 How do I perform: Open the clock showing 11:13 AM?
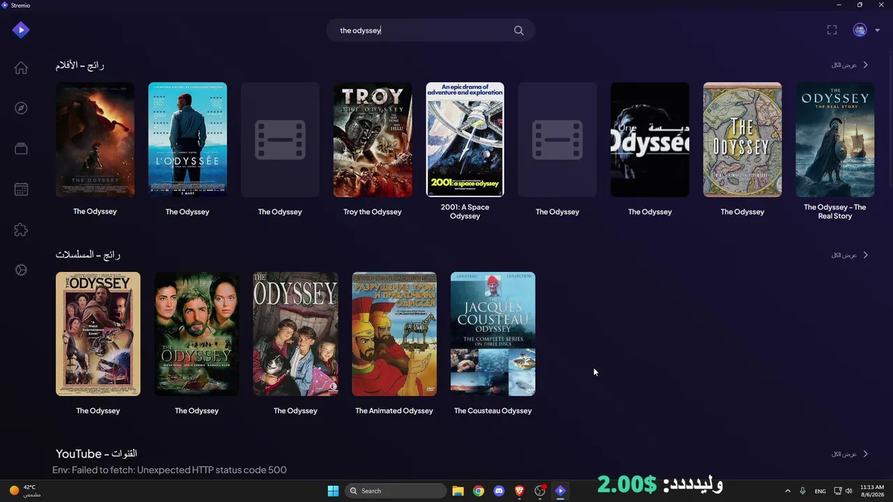(x=872, y=491)
